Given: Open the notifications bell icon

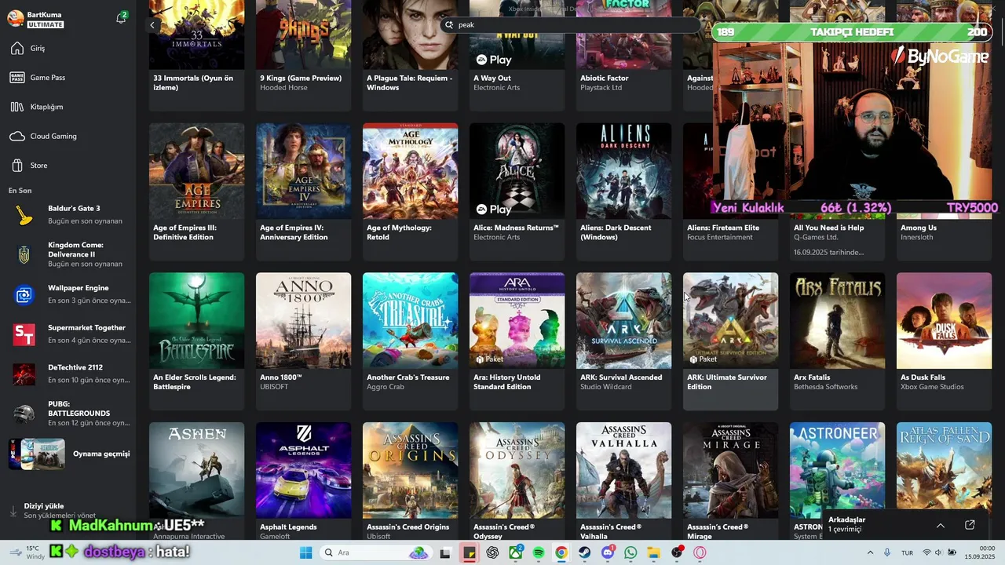Looking at the screenshot, I should pos(121,18).
